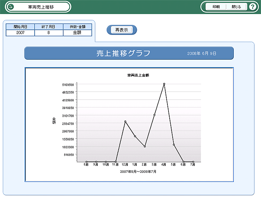
Task: Click the January data point on the line
Action: pos(135,136)
